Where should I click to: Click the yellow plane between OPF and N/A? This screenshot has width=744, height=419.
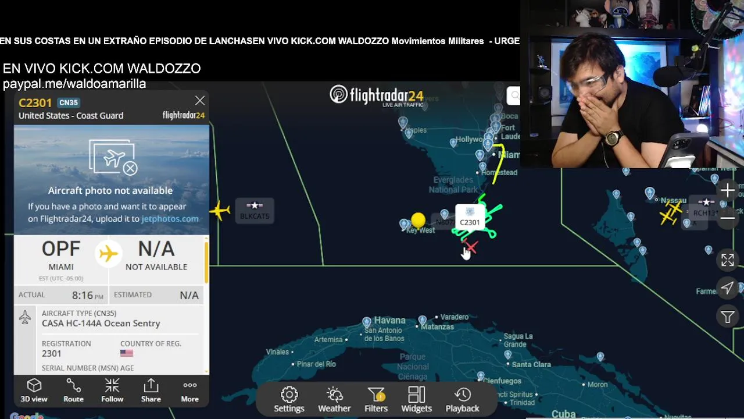[x=108, y=254]
